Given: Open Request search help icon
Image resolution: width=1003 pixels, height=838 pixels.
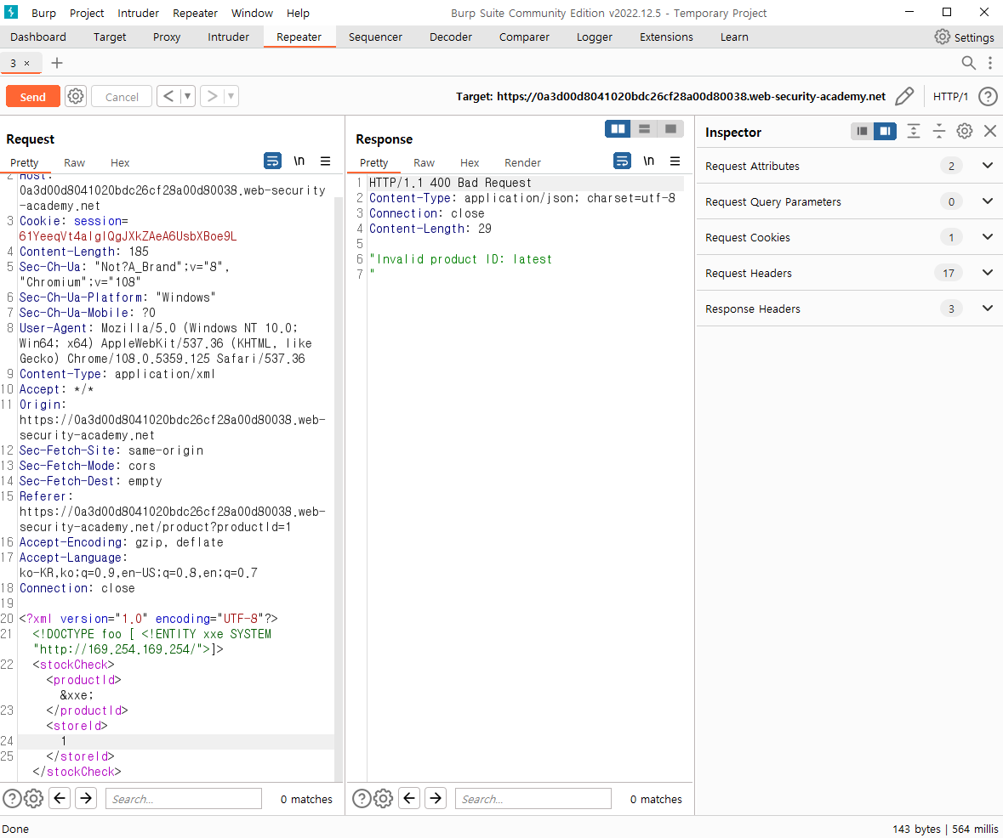Looking at the screenshot, I should 12,798.
